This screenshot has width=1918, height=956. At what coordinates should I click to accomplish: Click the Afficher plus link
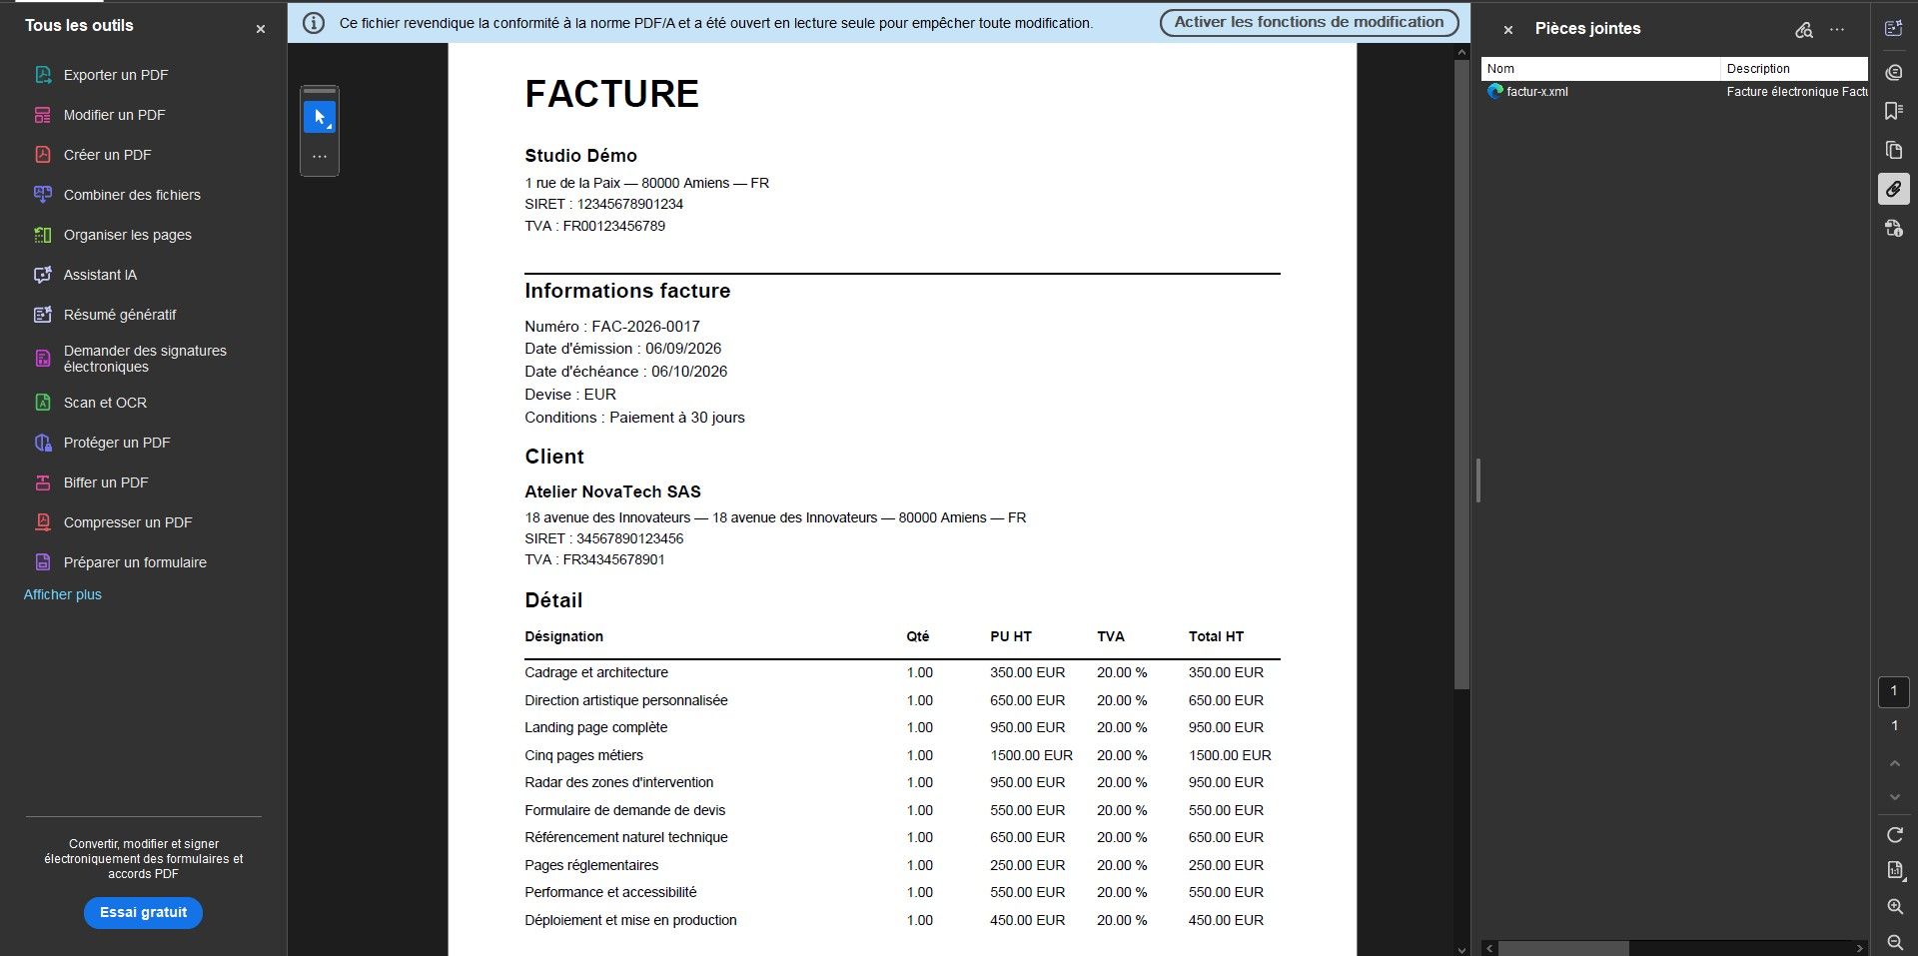tap(63, 594)
